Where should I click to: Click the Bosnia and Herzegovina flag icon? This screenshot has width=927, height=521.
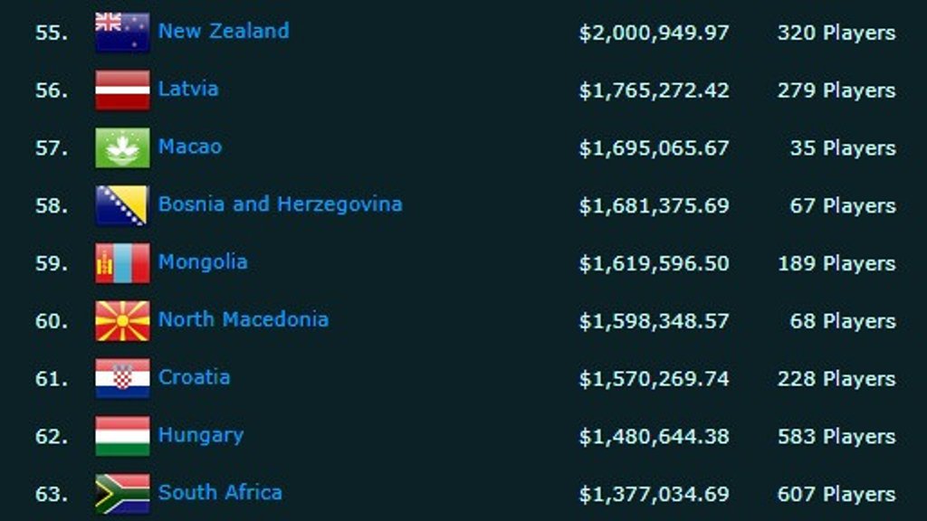click(122, 205)
